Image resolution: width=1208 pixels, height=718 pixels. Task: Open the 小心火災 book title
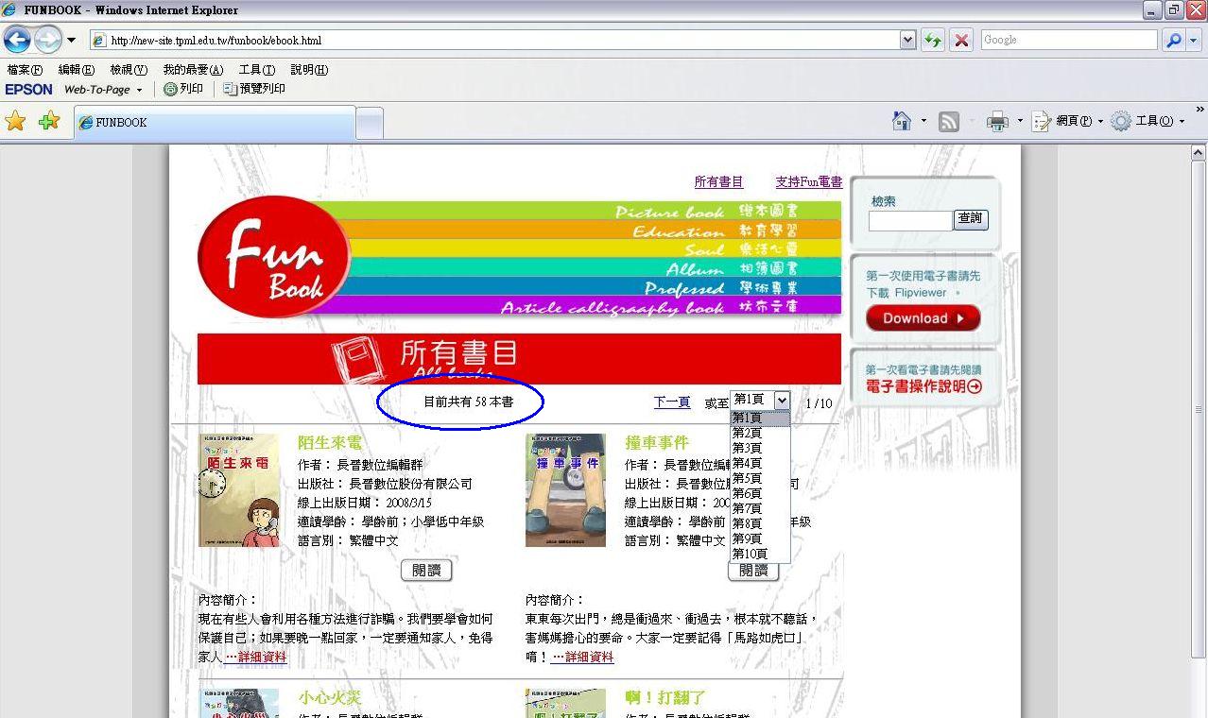click(x=330, y=698)
